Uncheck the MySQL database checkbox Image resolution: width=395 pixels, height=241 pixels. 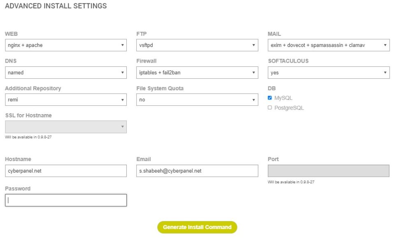[270, 98]
